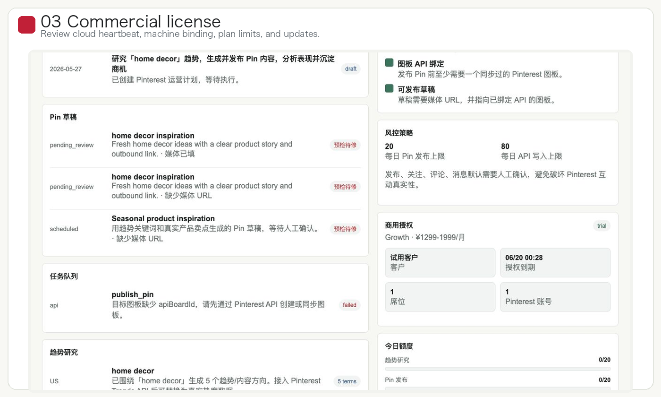Click the "Pin 草稿" section title
661x397 pixels.
[63, 117]
